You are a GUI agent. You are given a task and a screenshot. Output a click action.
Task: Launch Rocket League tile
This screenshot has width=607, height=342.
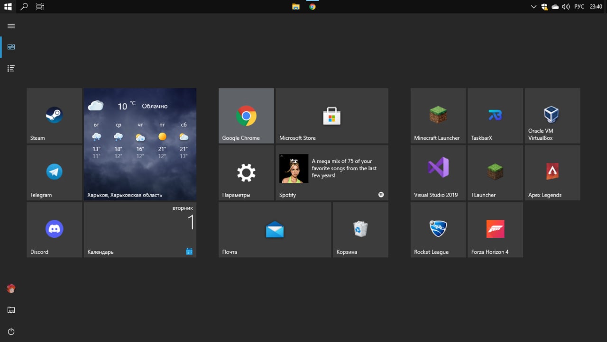click(x=438, y=230)
